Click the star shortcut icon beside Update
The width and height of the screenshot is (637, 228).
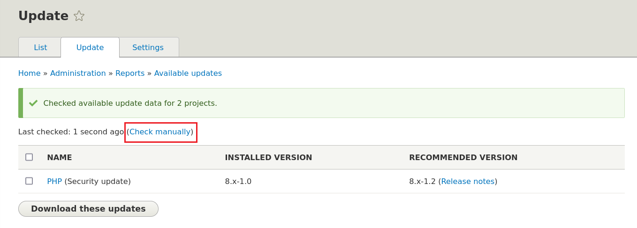pyautogui.click(x=79, y=16)
